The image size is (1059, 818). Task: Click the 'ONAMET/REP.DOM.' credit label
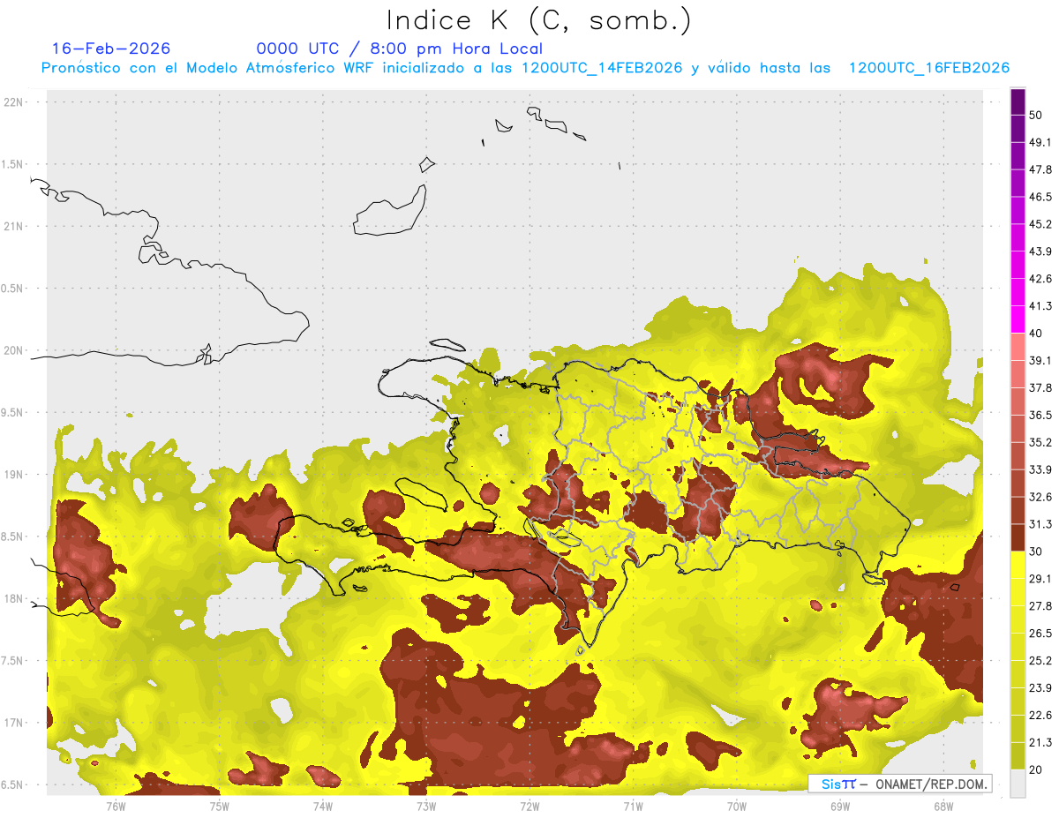pos(930,784)
